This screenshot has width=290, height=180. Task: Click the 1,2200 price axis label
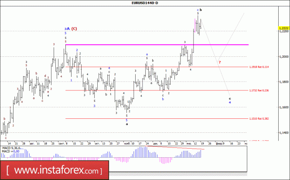pos(284,31)
